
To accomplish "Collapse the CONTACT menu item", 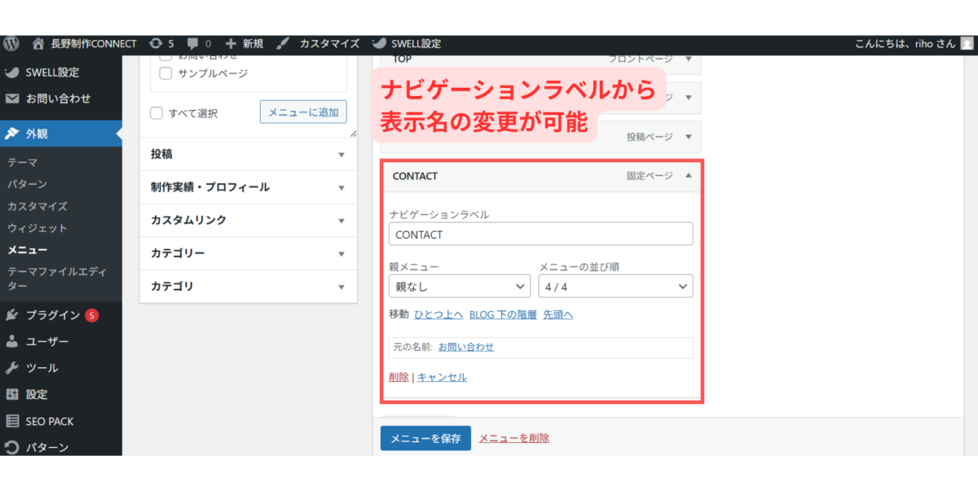I will tap(688, 176).
